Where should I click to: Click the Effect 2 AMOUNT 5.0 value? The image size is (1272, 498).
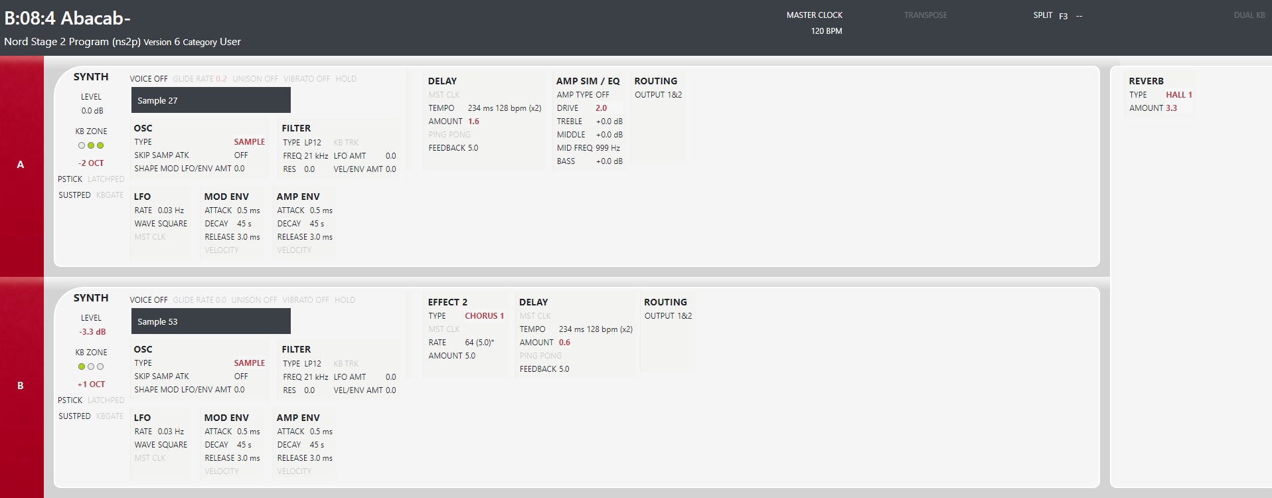[x=469, y=356]
